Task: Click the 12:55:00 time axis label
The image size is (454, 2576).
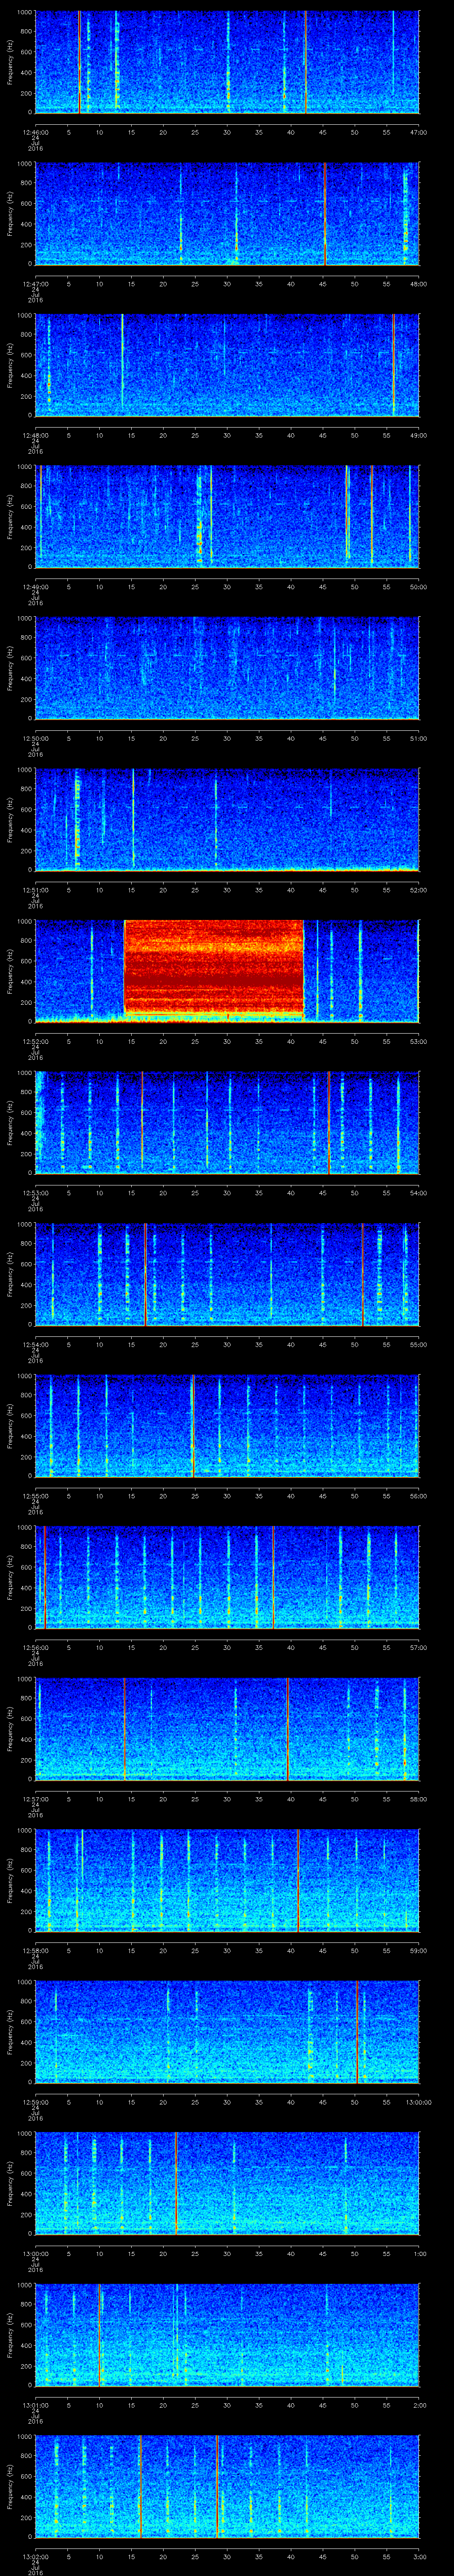Action: click(36, 1496)
